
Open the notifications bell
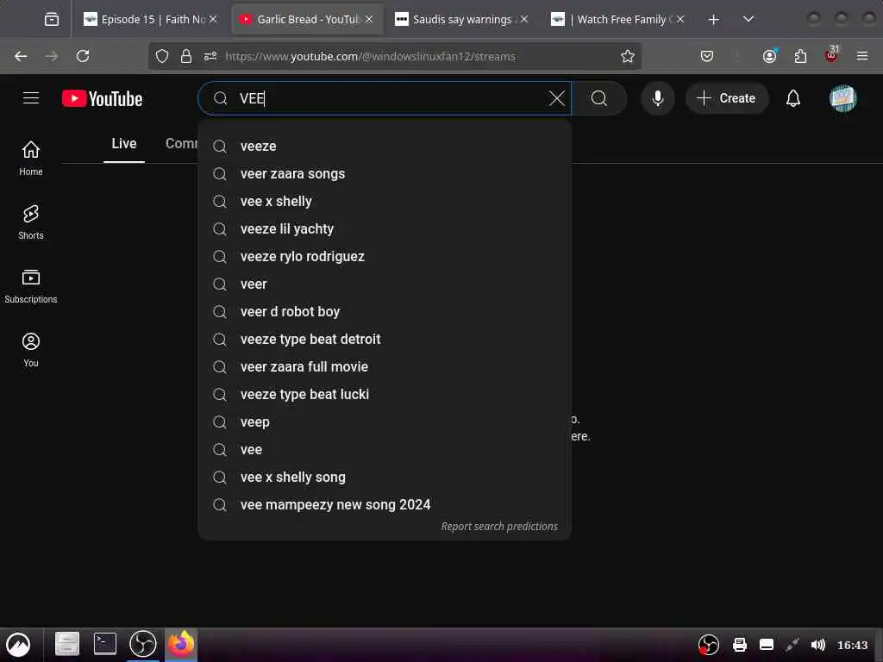point(793,98)
